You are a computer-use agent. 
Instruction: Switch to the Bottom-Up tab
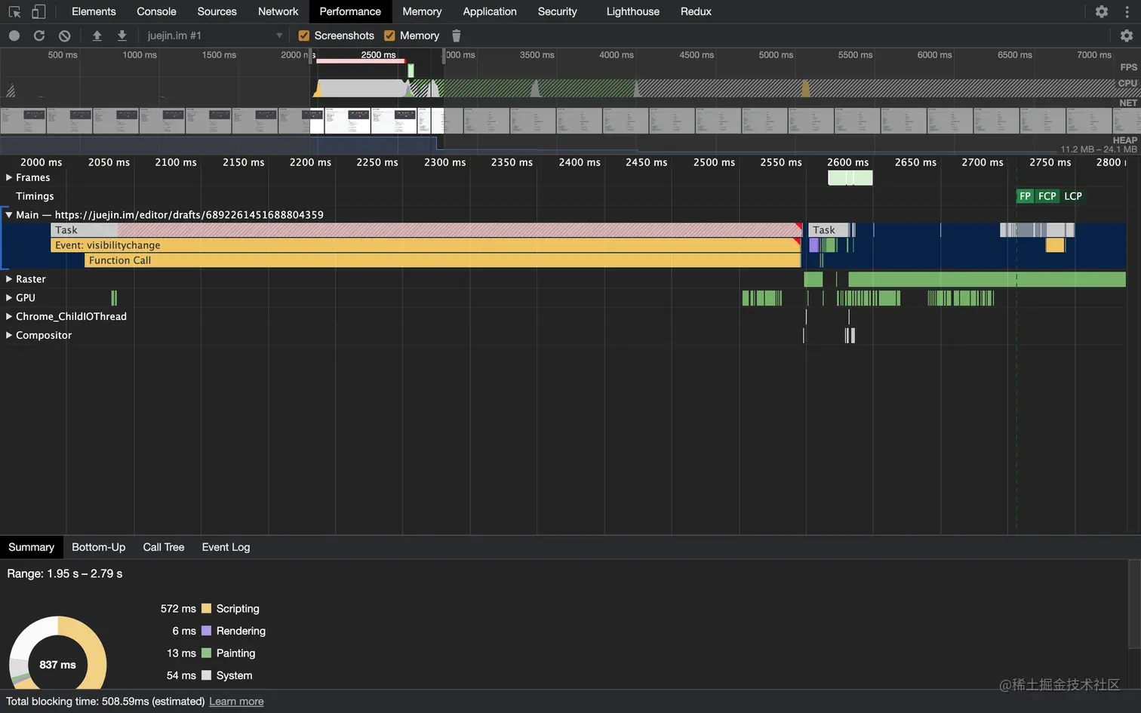point(98,547)
